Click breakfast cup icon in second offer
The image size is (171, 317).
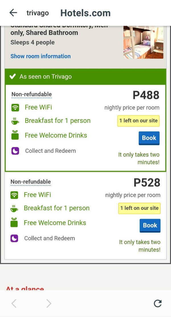(x=14, y=208)
